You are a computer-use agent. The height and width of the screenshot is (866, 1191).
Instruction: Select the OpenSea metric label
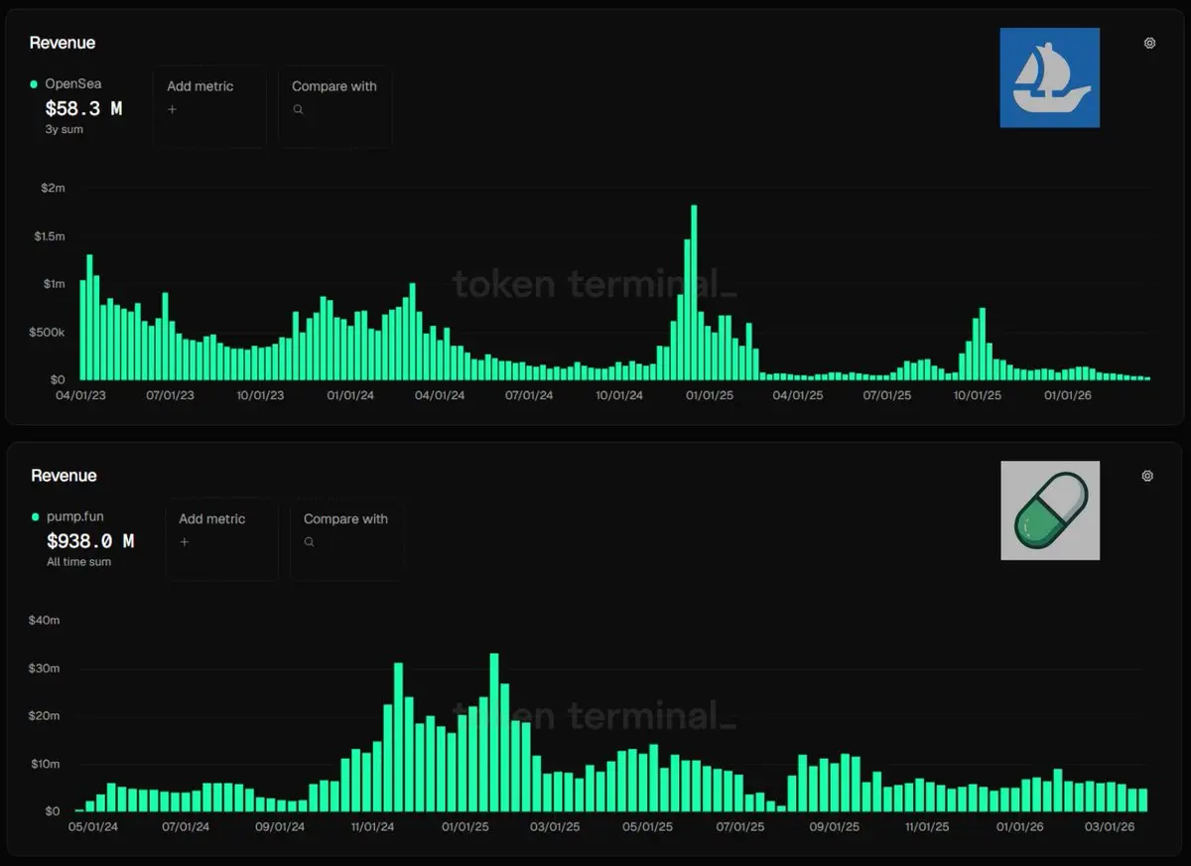click(72, 84)
